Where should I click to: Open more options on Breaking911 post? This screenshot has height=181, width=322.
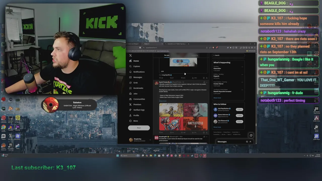207,137
